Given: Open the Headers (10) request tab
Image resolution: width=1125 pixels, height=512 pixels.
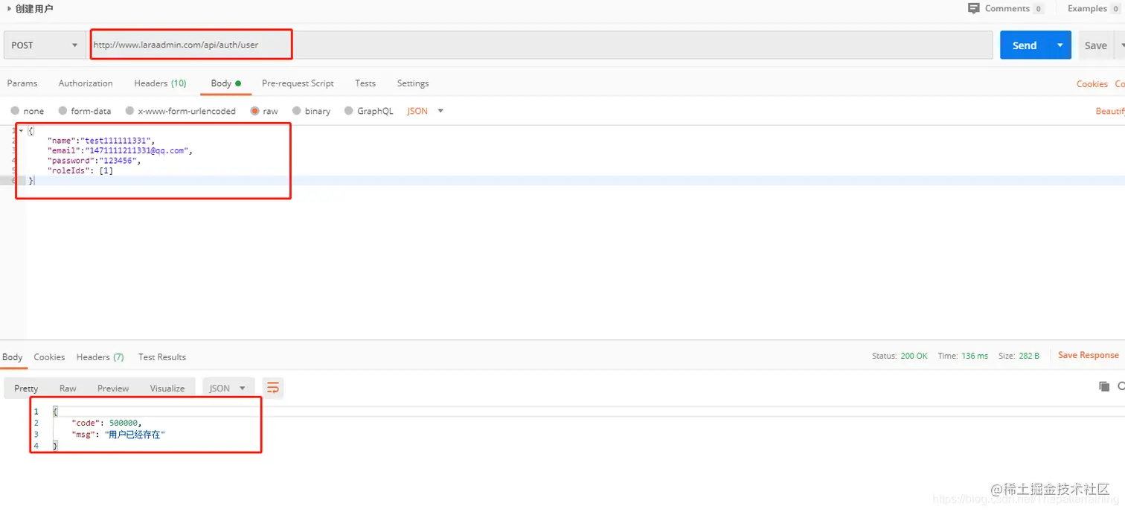Looking at the screenshot, I should (x=160, y=83).
